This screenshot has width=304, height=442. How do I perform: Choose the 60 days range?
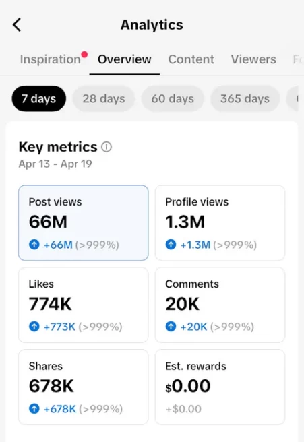point(173,98)
